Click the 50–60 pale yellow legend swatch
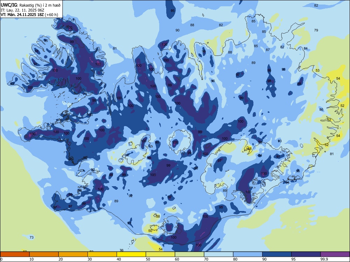350x262 pixels. (x=160, y=254)
